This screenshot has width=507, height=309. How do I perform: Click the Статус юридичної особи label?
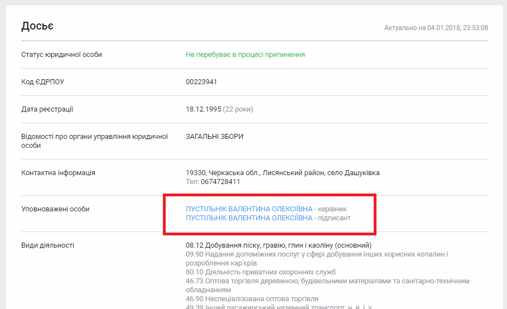61,55
